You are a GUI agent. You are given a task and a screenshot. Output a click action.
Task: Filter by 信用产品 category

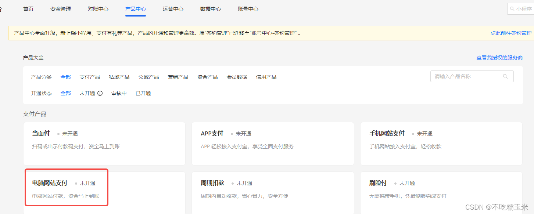coord(266,77)
